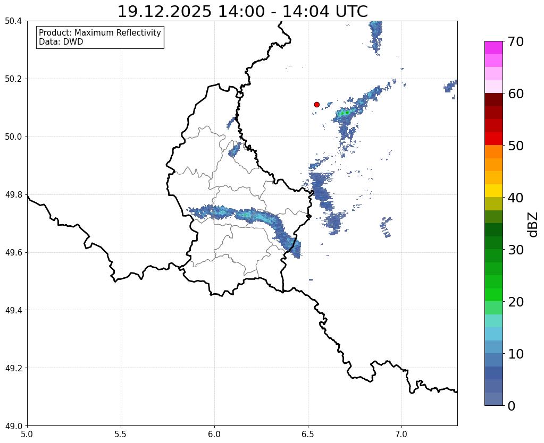The width and height of the screenshot is (544, 443).
Task: Pick the magenta top segment of colorbar
Action: click(493, 48)
